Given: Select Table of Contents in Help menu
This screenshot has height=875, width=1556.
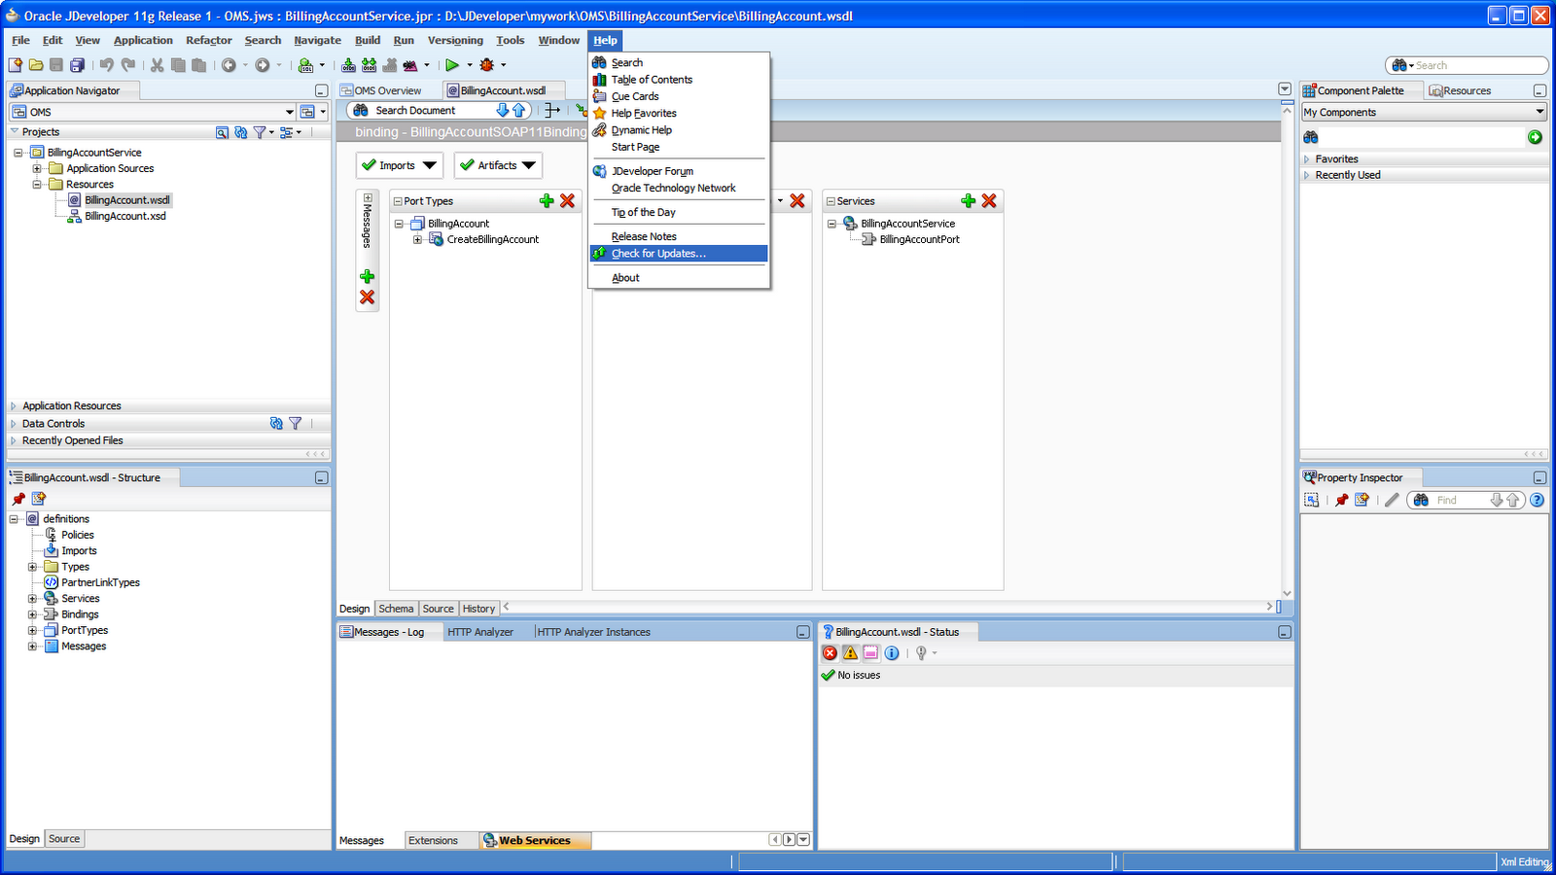Looking at the screenshot, I should 679,80.
